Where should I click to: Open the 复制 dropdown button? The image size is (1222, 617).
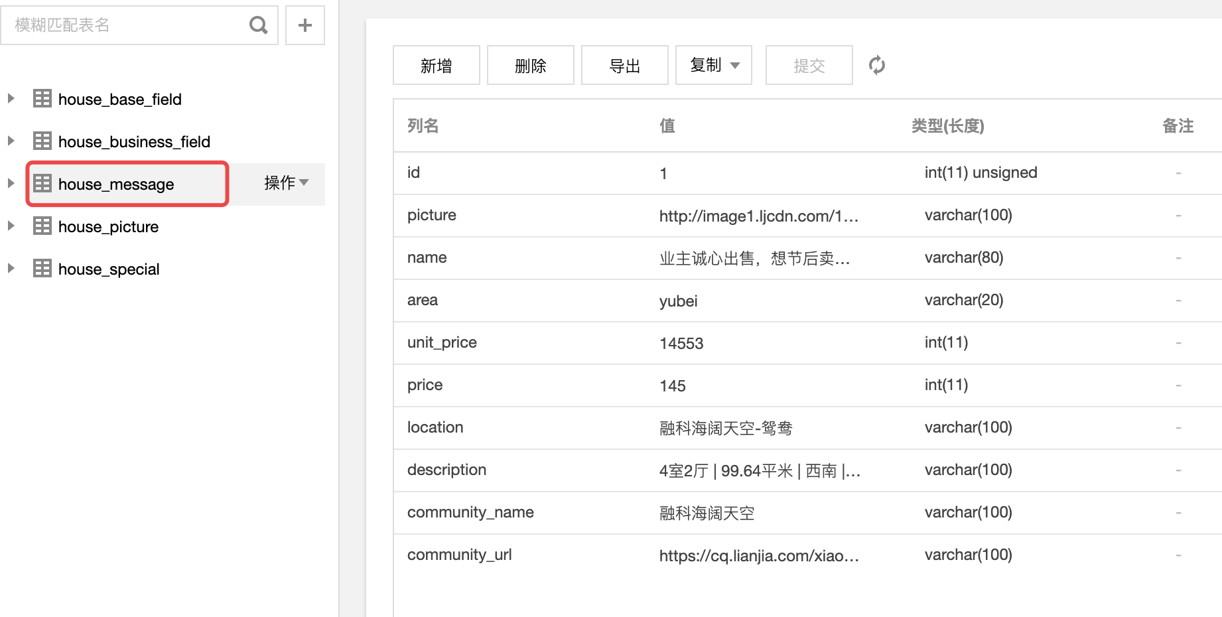[x=714, y=65]
